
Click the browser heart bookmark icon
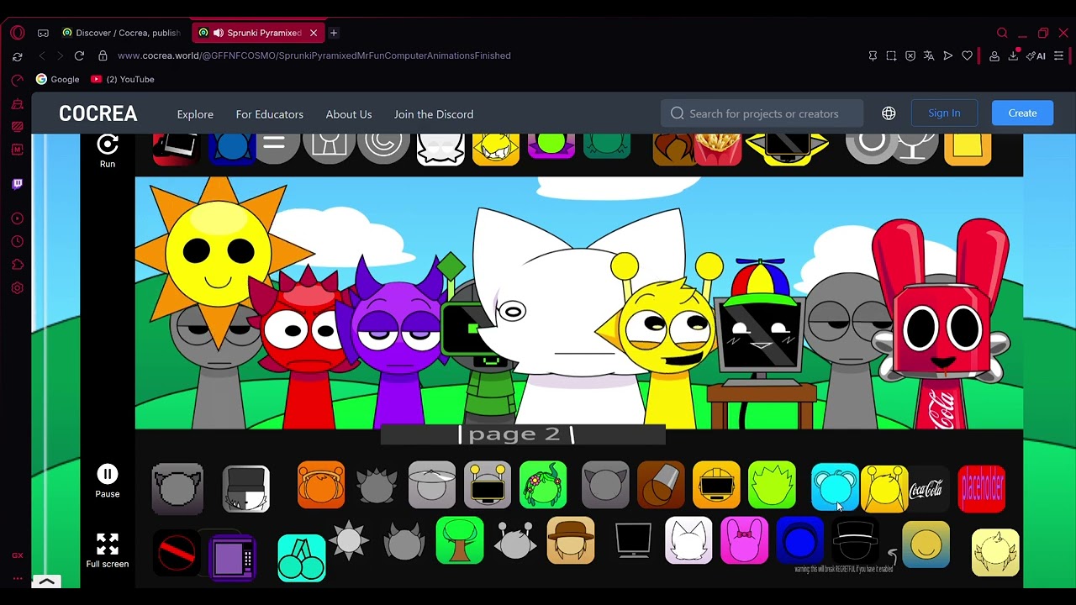pos(968,55)
